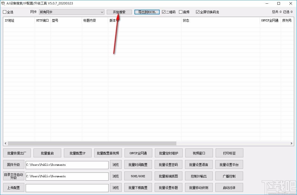This screenshot has height=195, width=297.
Task: Click the 批量设置平台 button
Action: coord(229,165)
